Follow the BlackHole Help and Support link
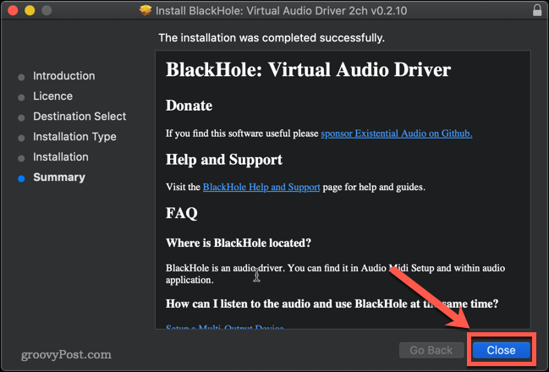 [261, 187]
